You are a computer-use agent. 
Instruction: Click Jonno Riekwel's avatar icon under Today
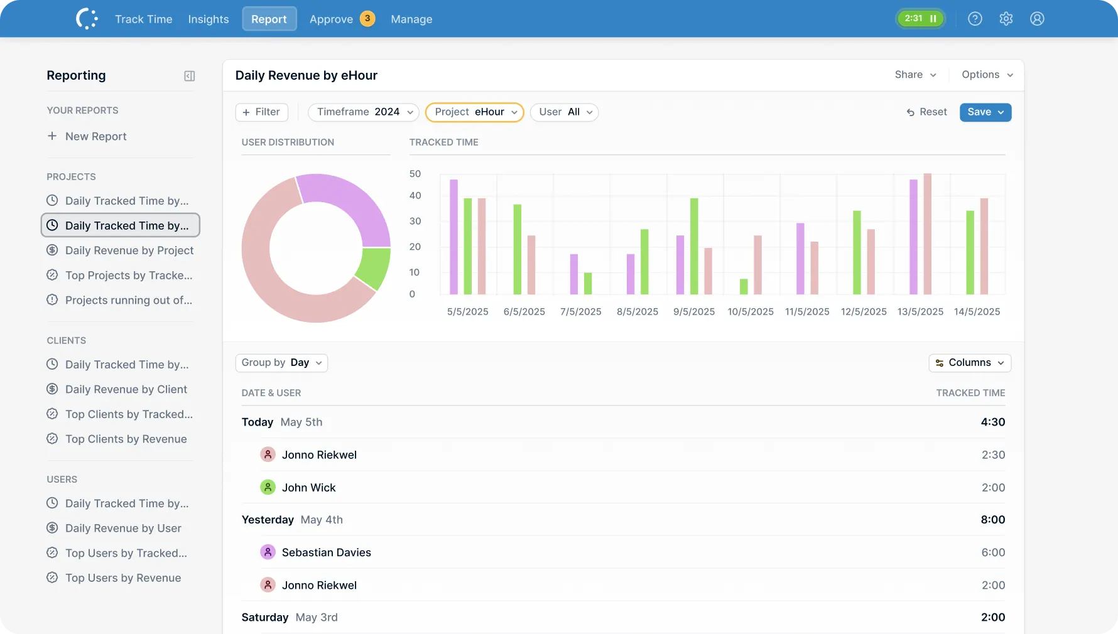click(268, 454)
